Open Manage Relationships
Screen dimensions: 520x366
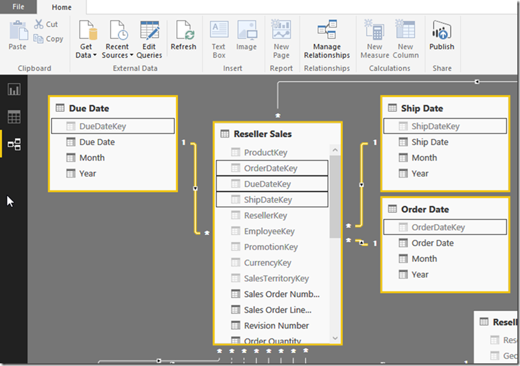[327, 40]
